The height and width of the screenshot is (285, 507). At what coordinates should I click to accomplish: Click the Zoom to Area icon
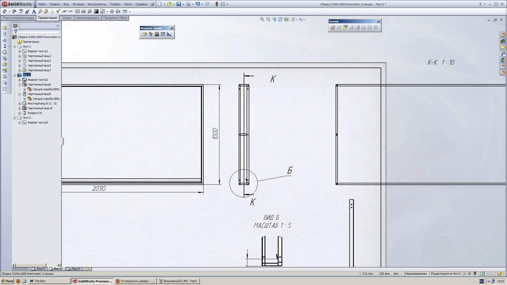pyautogui.click(x=268, y=19)
